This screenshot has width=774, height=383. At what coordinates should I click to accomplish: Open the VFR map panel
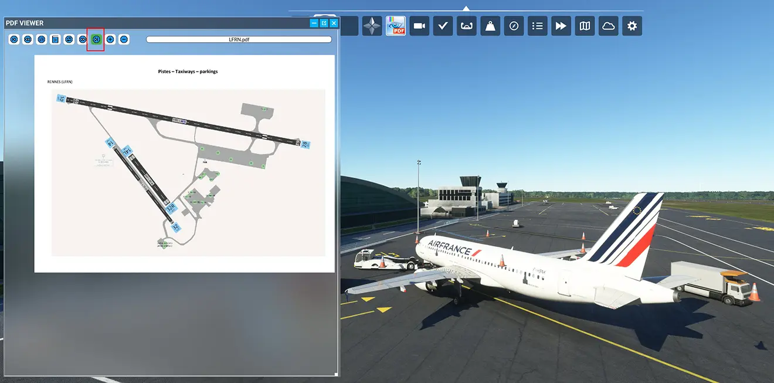(x=585, y=26)
